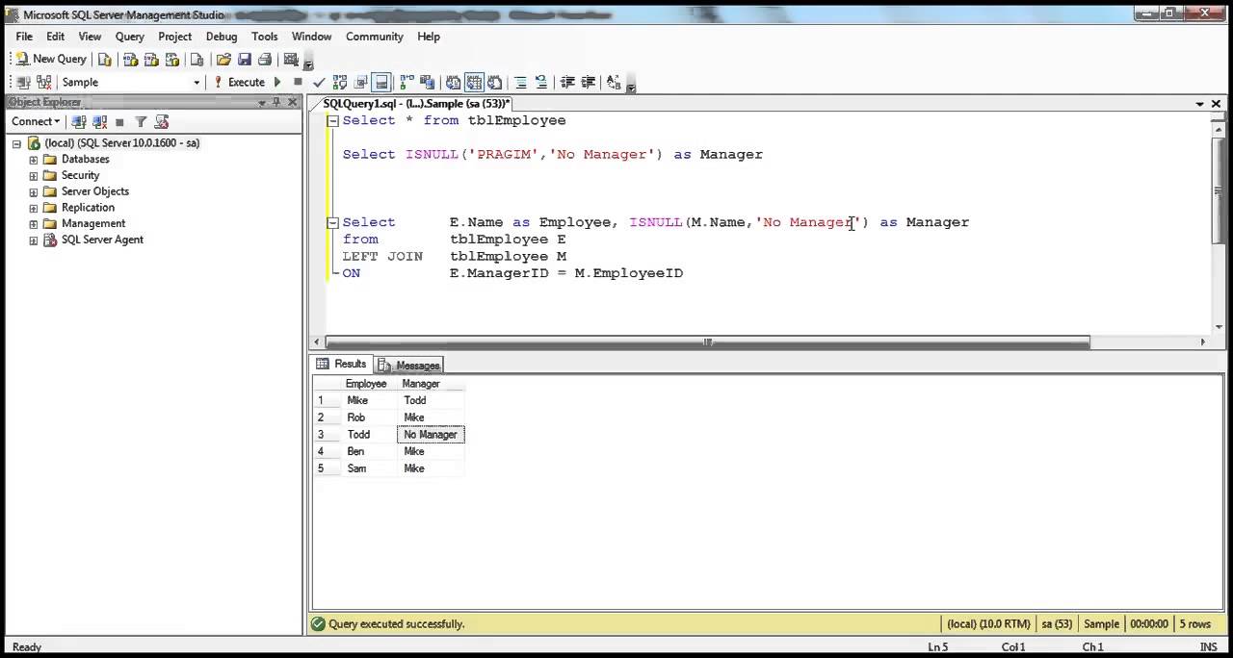Click the Debug play arrow icon
The width and height of the screenshot is (1233, 658).
pos(277,82)
